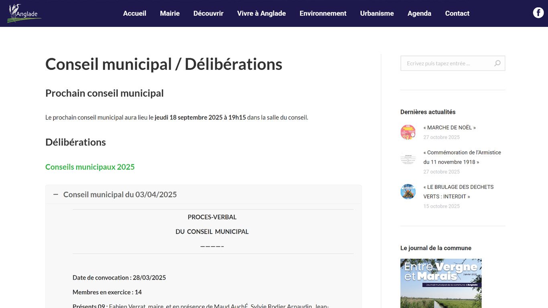The width and height of the screenshot is (548, 308).
Task: Open the Armistice commemoration thumbnail image
Action: [x=408, y=158]
